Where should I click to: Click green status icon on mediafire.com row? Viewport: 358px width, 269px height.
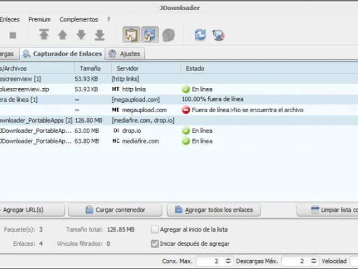pos(186,141)
